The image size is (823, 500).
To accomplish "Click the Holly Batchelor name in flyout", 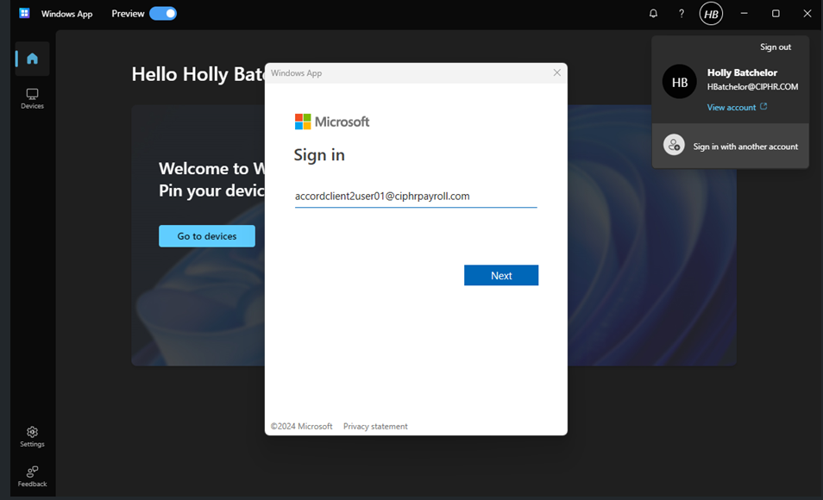I will point(742,72).
